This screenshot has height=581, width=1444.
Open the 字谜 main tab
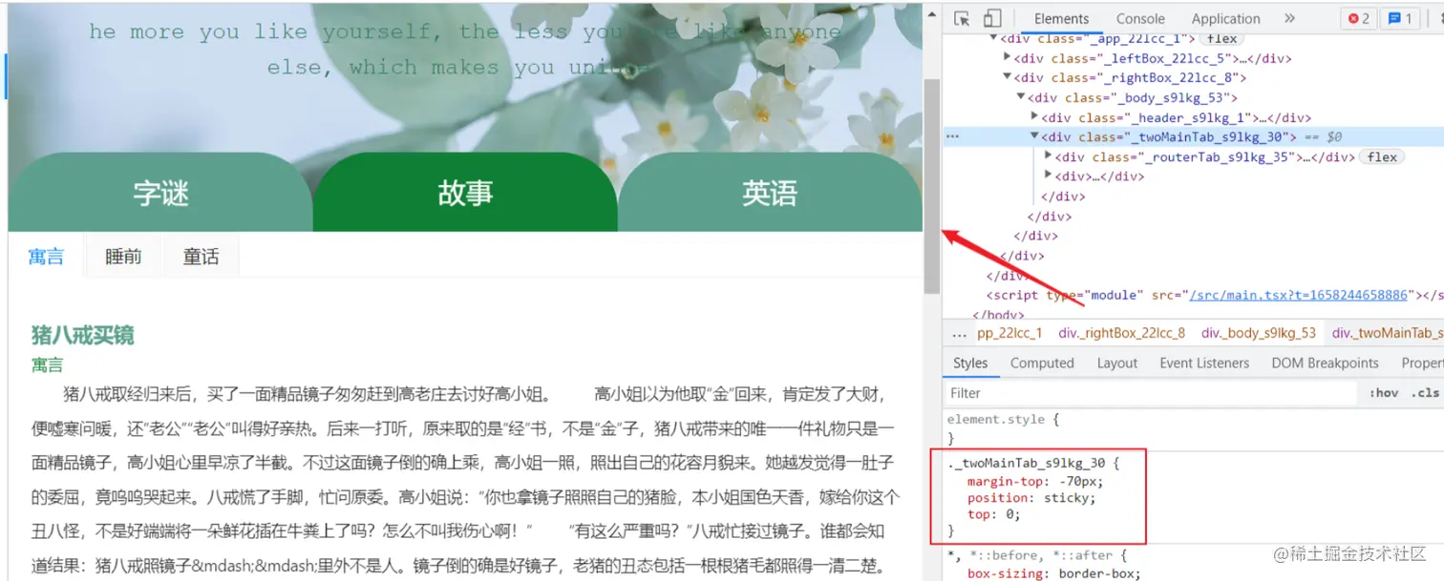pyautogui.click(x=160, y=193)
